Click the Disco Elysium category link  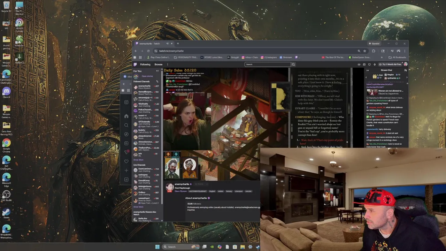181,191
